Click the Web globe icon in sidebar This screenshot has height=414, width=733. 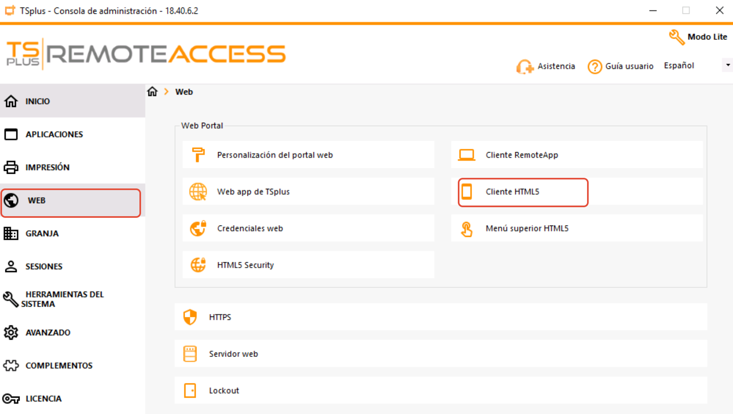(x=11, y=200)
